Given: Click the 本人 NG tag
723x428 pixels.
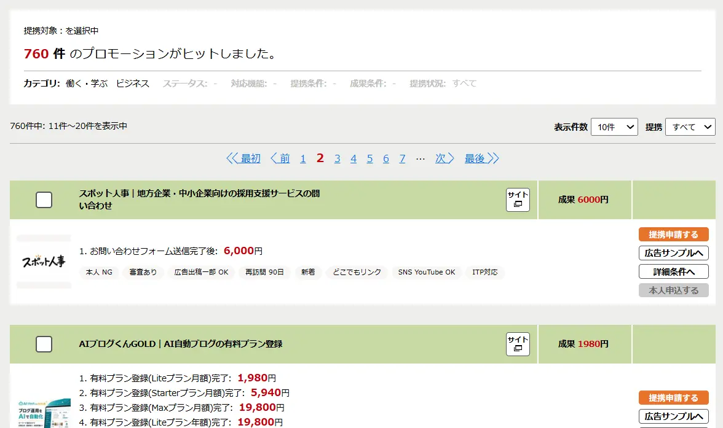Looking at the screenshot, I should (99, 272).
